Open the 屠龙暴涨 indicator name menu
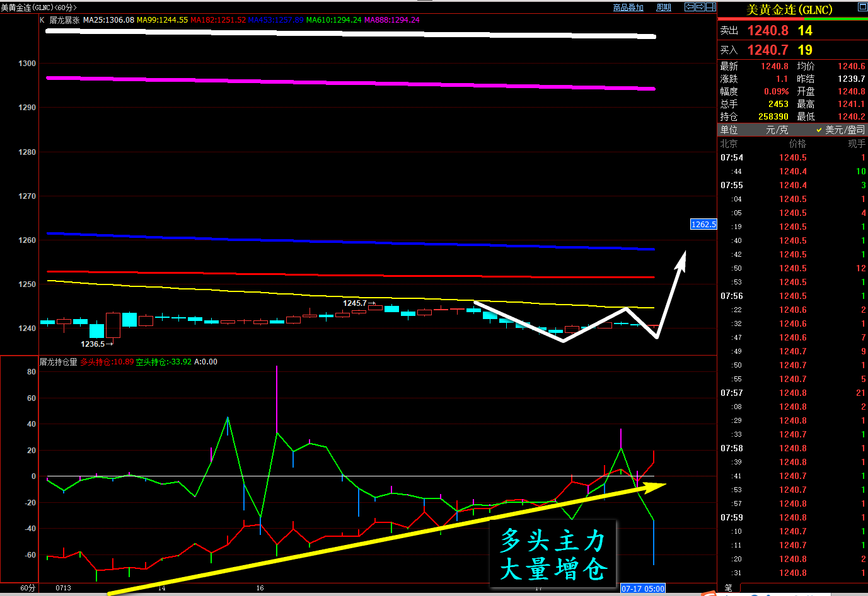Image resolution: width=868 pixels, height=596 pixels. 64,20
